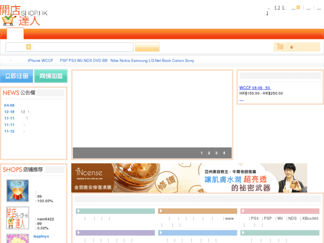
Task: Open the WCCF 08-09 50 product link
Action: [x=255, y=88]
